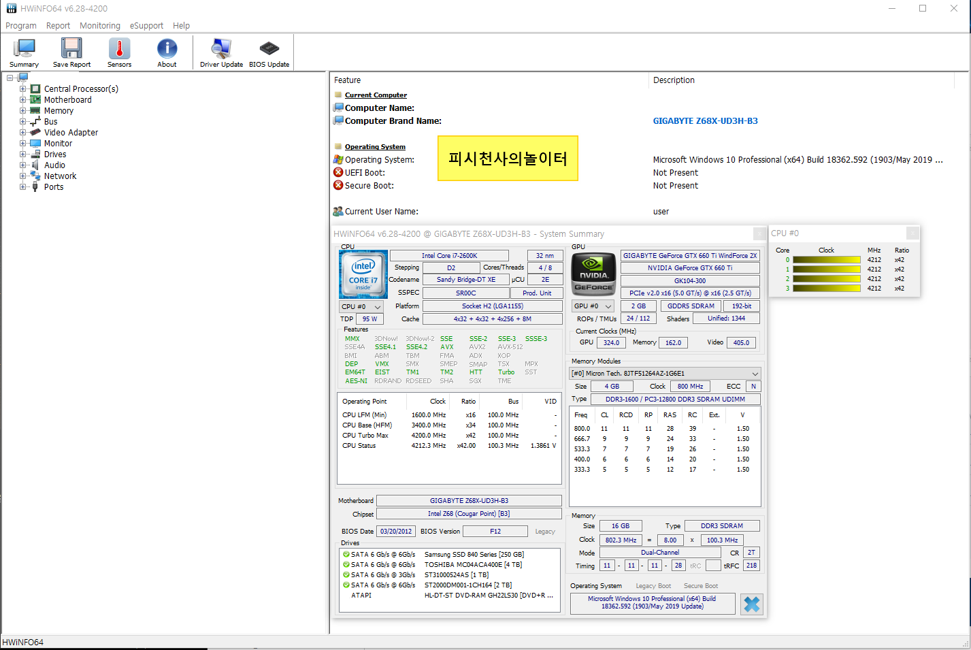Click Core 1 clock bar
Screen dimensions: 971x650
pyautogui.click(x=827, y=270)
